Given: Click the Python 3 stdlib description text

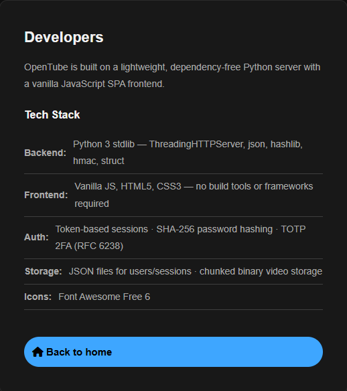Looking at the screenshot, I should tap(188, 153).
